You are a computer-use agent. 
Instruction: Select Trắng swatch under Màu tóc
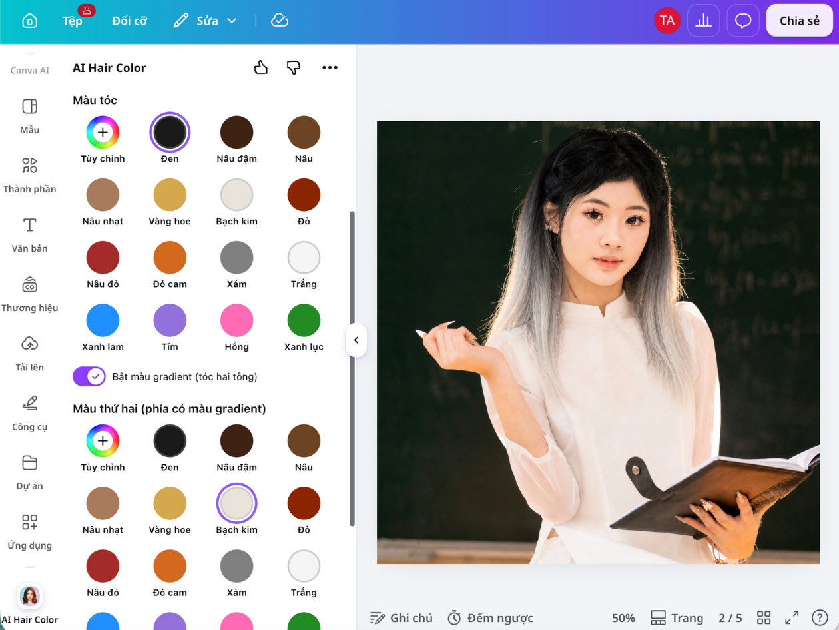click(x=304, y=257)
